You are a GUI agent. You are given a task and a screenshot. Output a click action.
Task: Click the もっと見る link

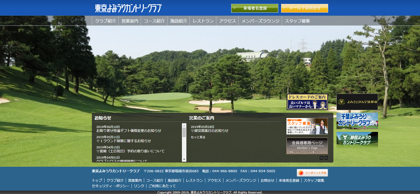198,137
